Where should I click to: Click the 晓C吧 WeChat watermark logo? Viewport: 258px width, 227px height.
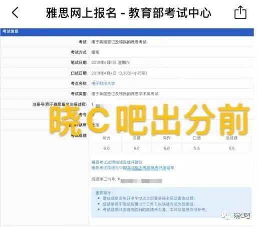coord(235,215)
